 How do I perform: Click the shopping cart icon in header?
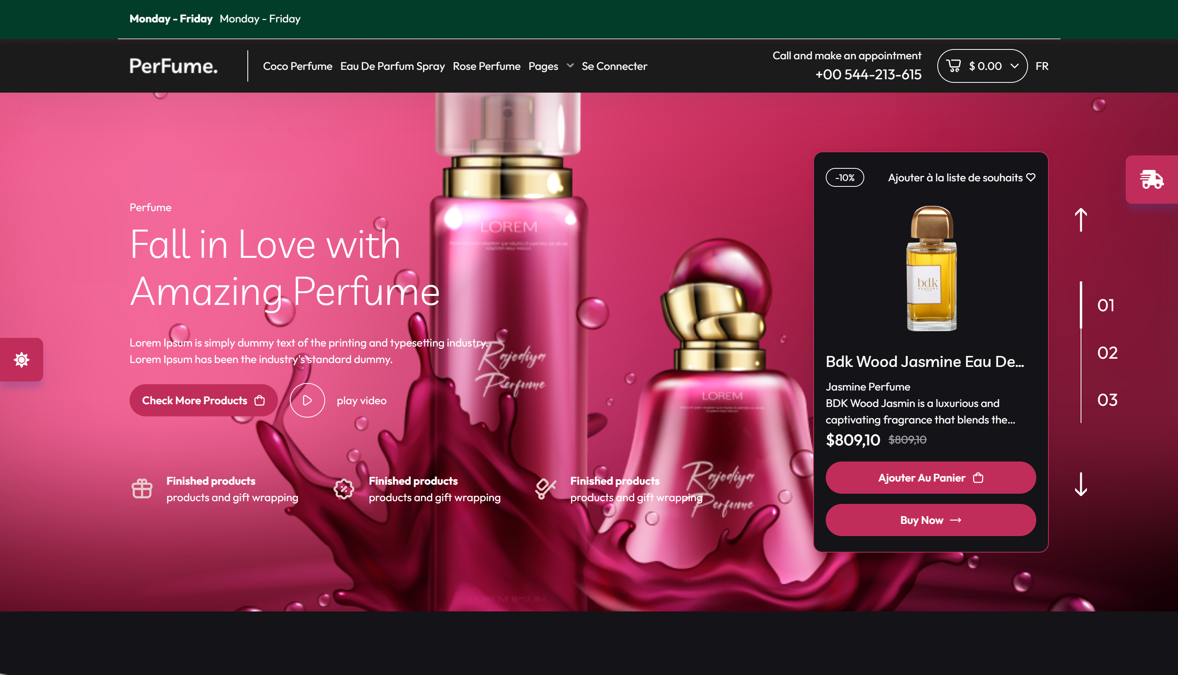[953, 66]
